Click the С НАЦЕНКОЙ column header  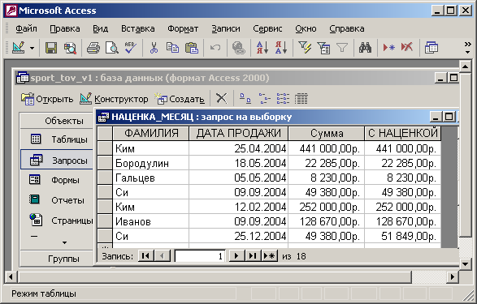tap(403, 133)
